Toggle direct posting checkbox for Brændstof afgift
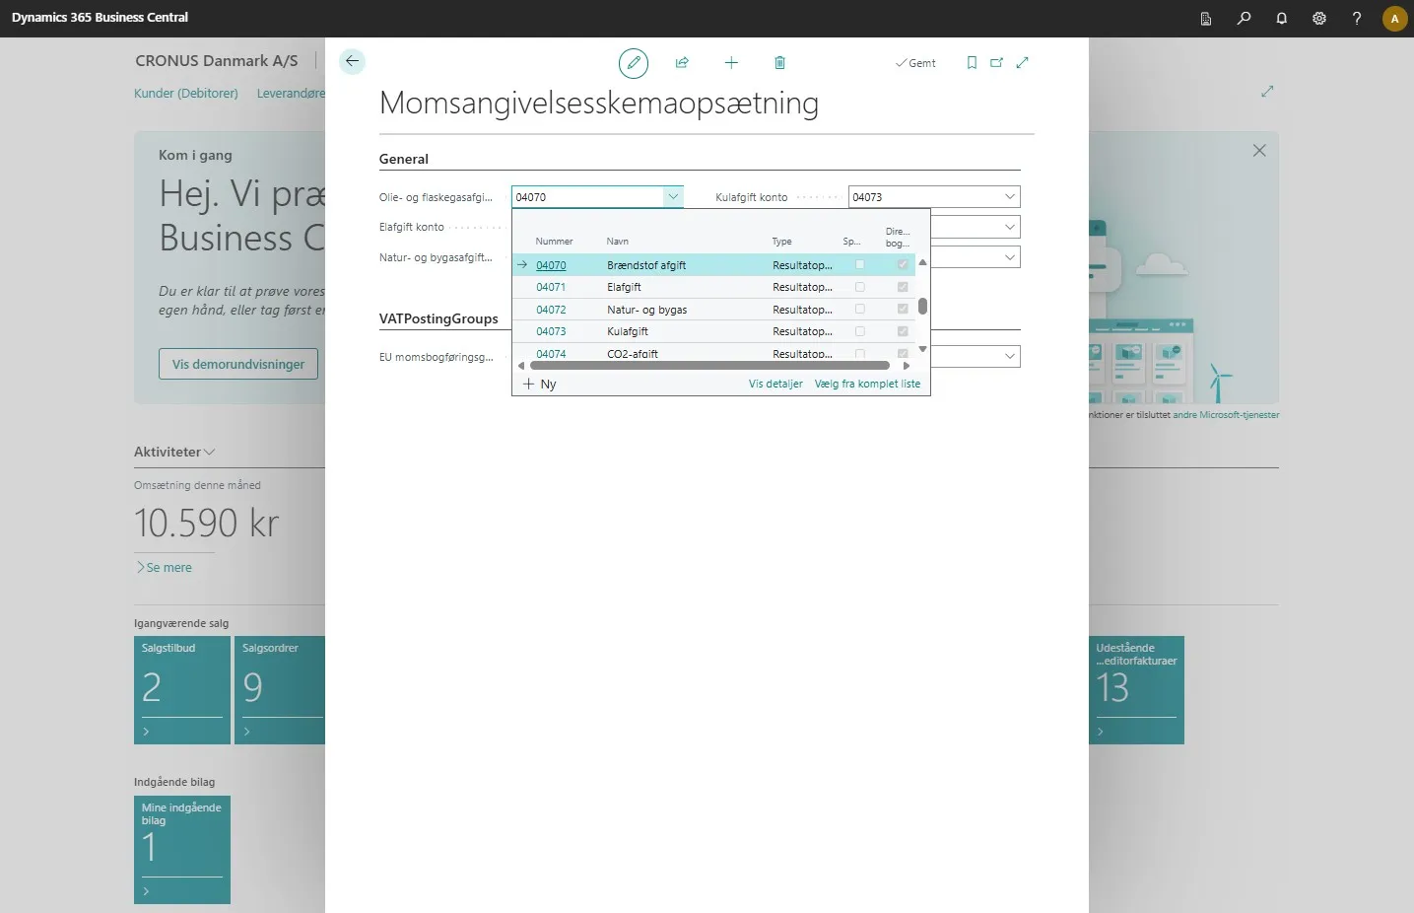 point(903,265)
